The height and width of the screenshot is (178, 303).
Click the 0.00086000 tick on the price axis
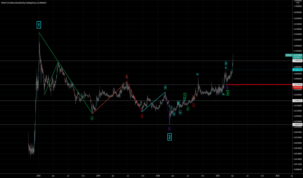(x=298, y=170)
